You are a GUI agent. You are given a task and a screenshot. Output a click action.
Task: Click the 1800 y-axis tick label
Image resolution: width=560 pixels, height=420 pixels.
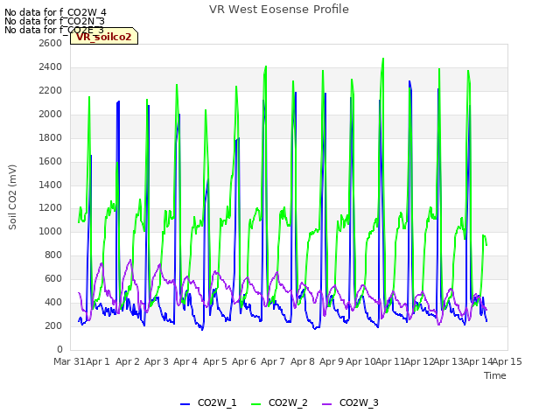51,137
